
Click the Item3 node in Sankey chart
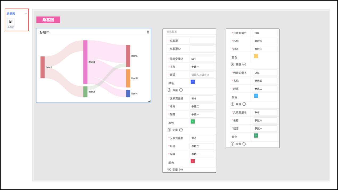point(85,62)
